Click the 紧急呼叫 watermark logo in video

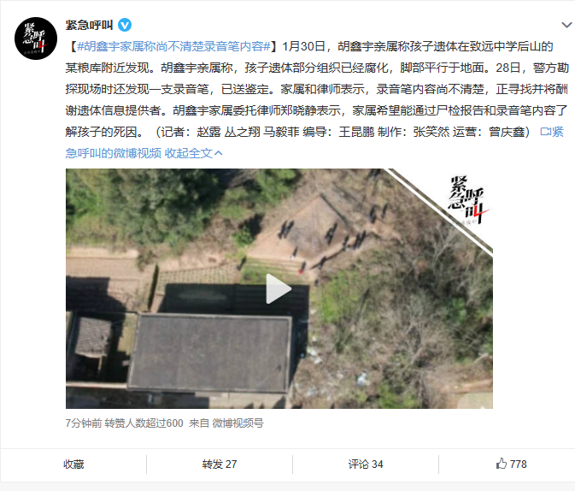(x=468, y=200)
